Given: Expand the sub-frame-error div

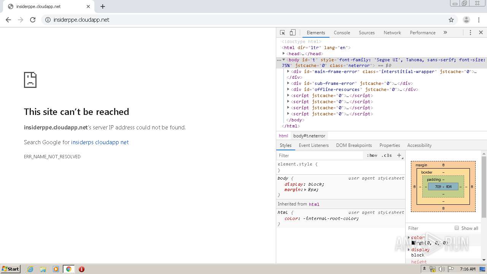Looking at the screenshot, I should [x=288, y=83].
